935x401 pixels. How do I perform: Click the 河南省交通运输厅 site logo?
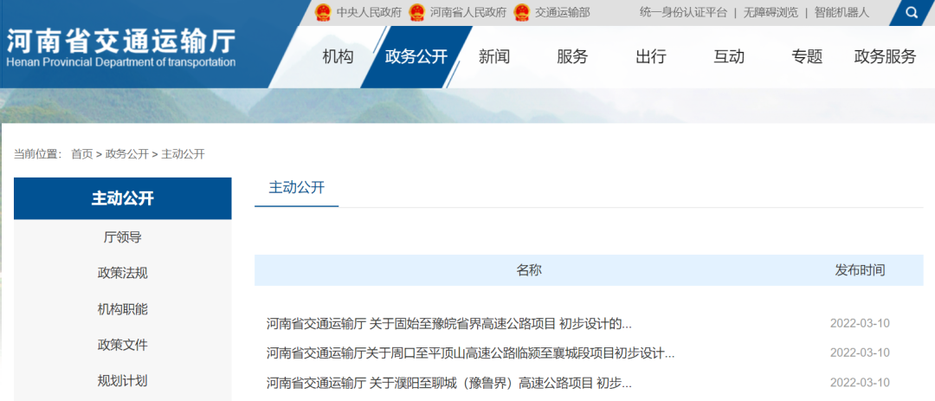coord(120,49)
